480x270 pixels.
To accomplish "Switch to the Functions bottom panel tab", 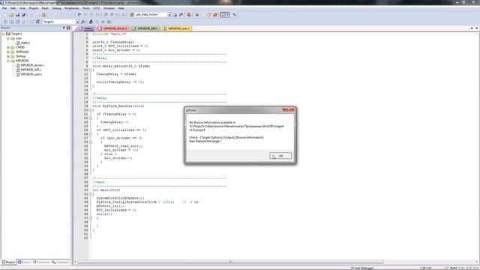I will (41, 262).
